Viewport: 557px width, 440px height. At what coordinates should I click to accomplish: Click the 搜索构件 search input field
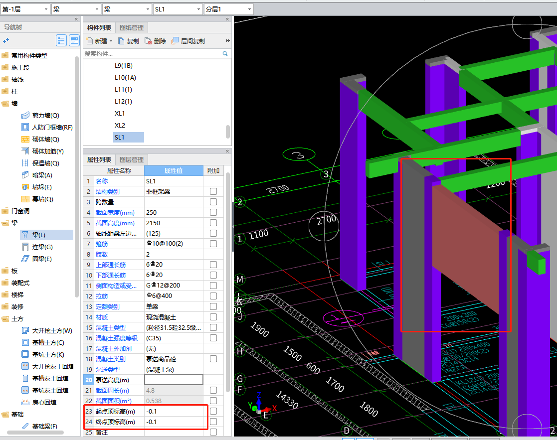pyautogui.click(x=153, y=54)
